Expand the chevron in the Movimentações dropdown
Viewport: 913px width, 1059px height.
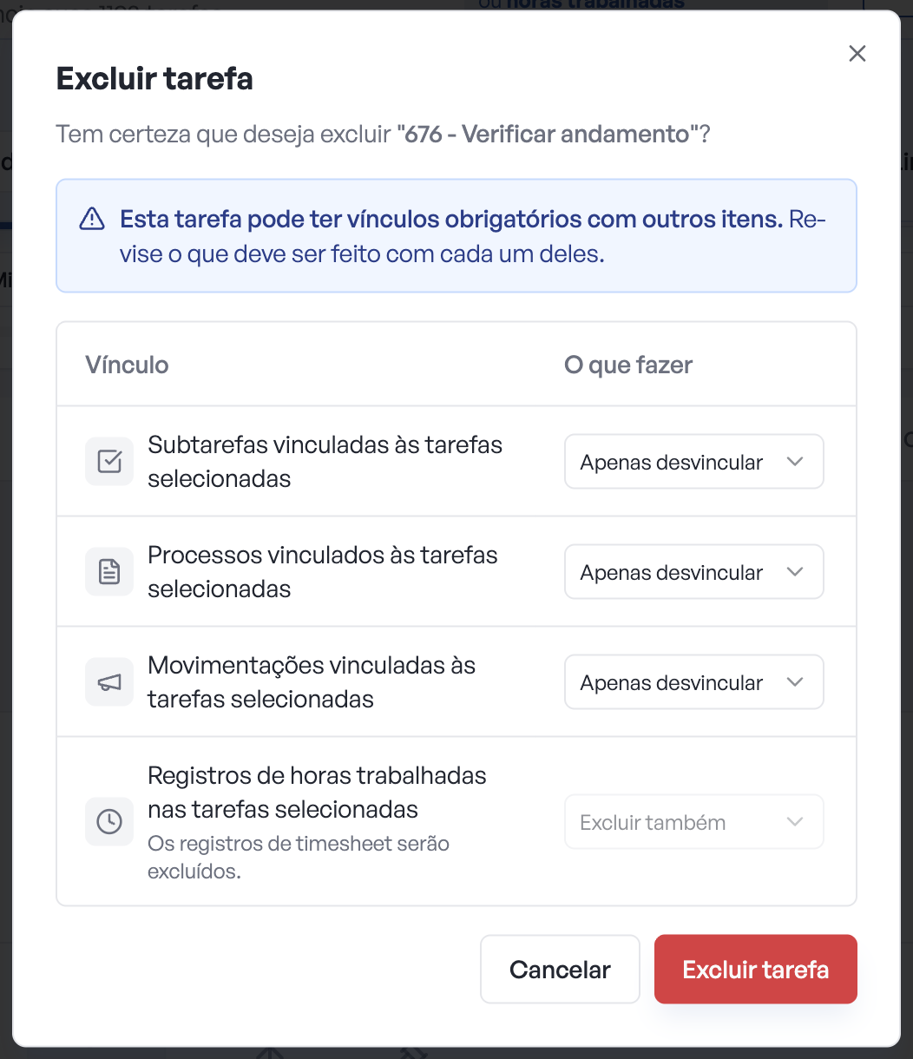point(795,682)
